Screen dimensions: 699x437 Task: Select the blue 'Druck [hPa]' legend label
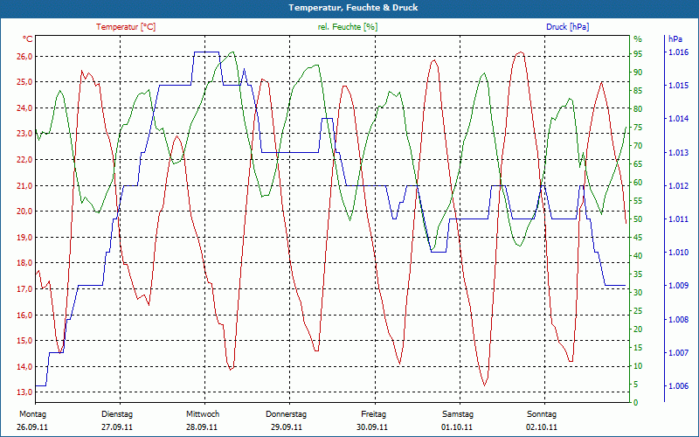pyautogui.click(x=567, y=27)
